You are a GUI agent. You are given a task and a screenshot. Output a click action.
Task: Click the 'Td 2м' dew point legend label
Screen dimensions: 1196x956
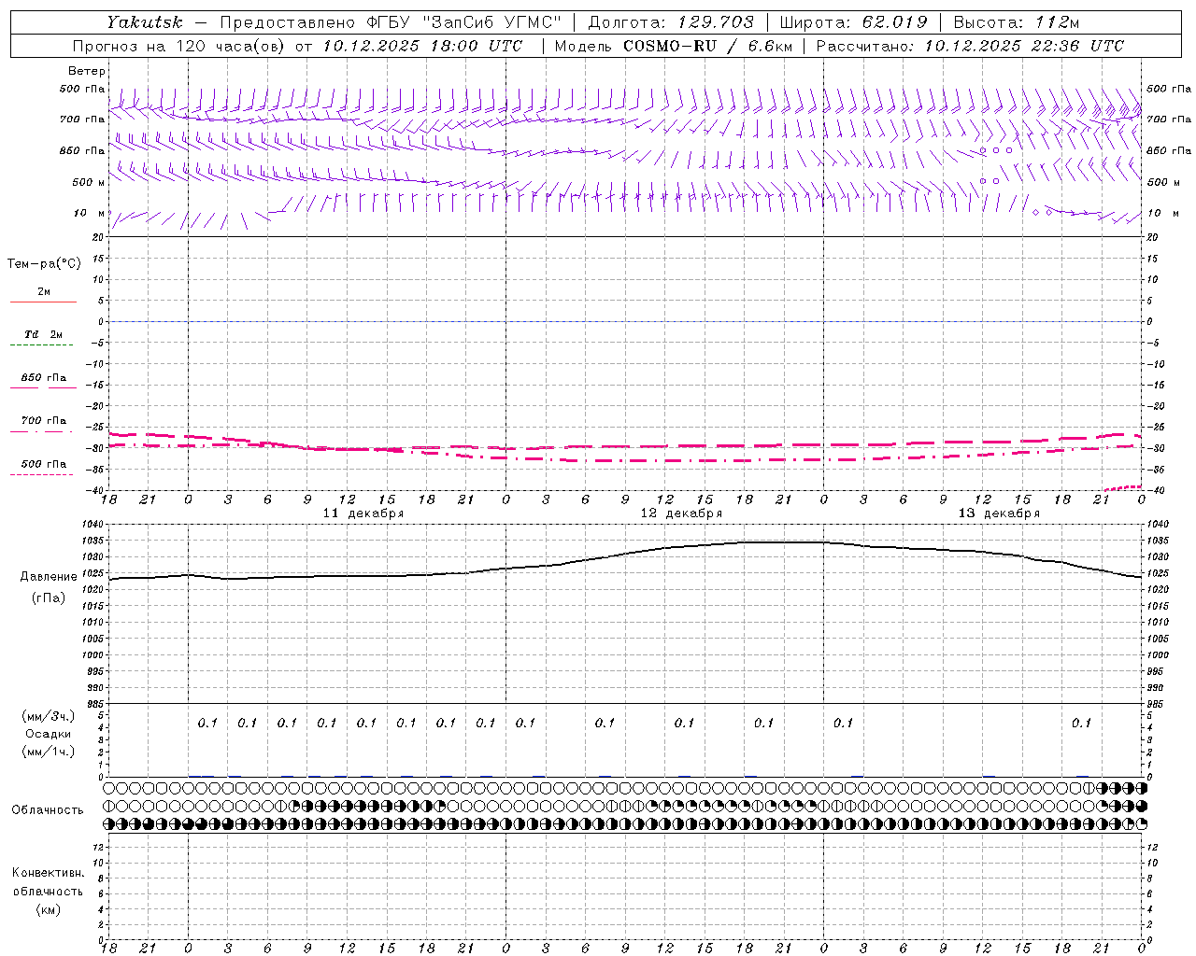pos(43,334)
